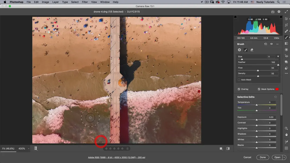The height and width of the screenshot is (163, 290).
Task: Reset Selective Edits with curved arrow
Action: tap(276, 97)
